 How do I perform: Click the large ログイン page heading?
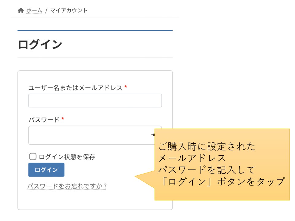coord(40,44)
